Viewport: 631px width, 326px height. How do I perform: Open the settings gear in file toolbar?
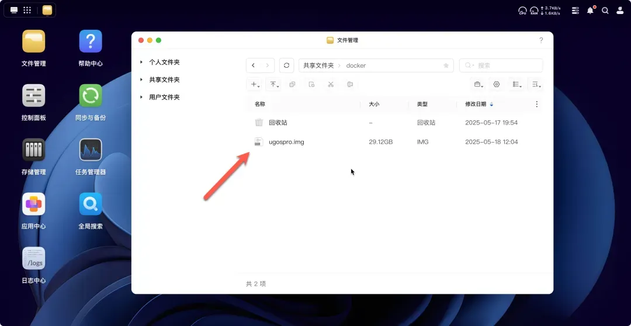click(x=497, y=84)
